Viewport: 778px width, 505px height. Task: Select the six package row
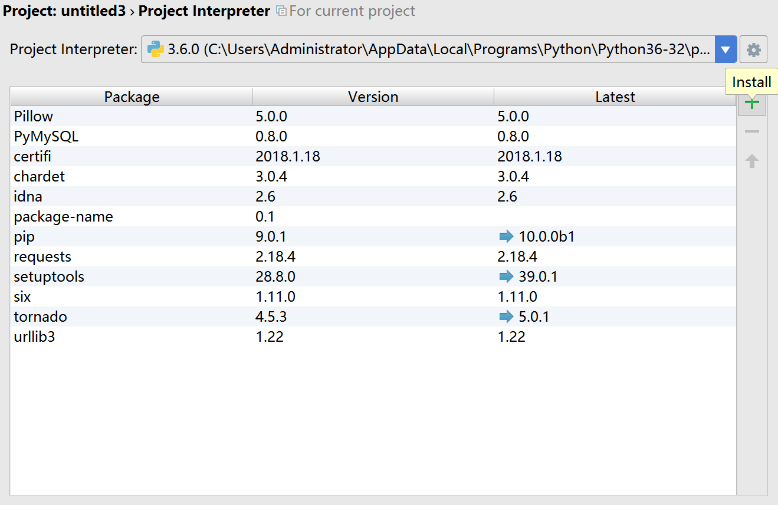pyautogui.click(x=373, y=296)
